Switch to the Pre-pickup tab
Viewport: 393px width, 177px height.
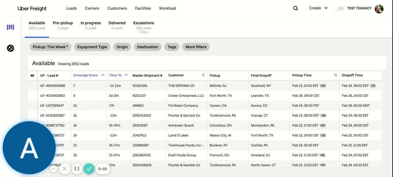[x=63, y=25]
